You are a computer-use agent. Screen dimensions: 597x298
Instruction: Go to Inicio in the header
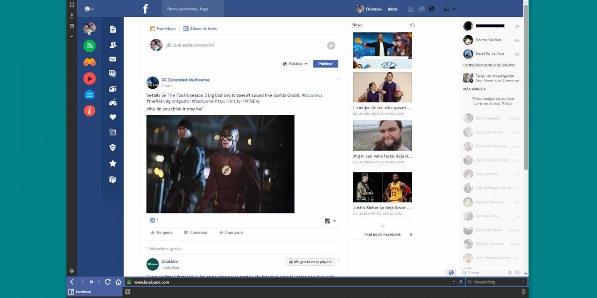click(393, 9)
